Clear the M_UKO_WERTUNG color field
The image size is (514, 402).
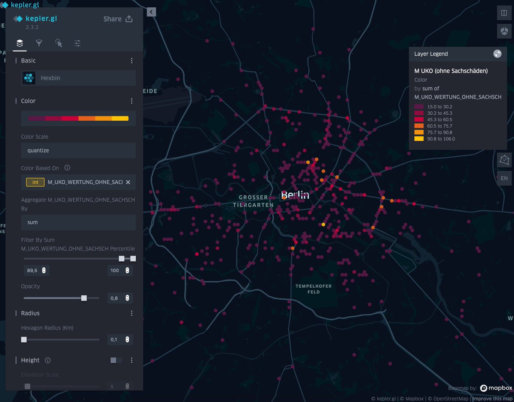pos(128,182)
